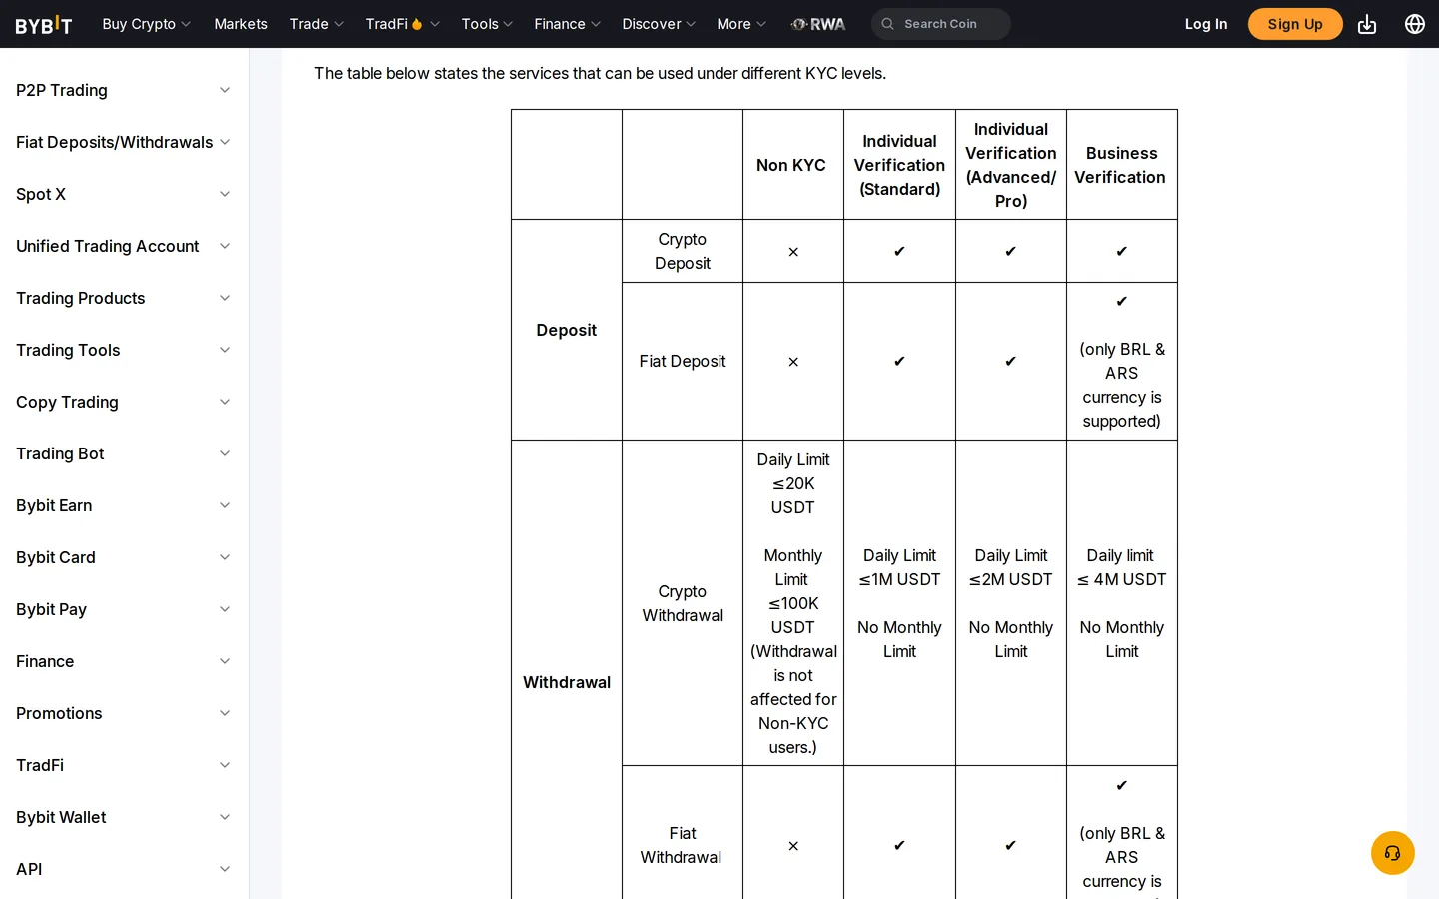Open the TradFi top menu
This screenshot has width=1439, height=899.
tap(403, 24)
